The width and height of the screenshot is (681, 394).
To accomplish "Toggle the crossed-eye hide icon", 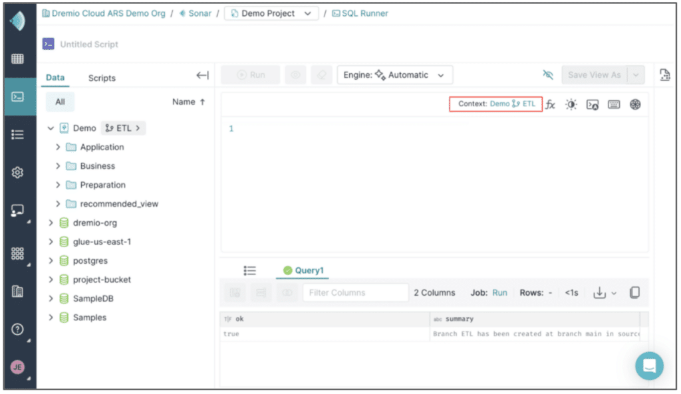I will click(x=548, y=74).
